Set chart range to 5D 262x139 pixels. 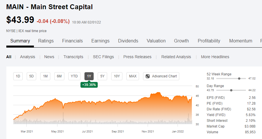(x=31, y=76)
